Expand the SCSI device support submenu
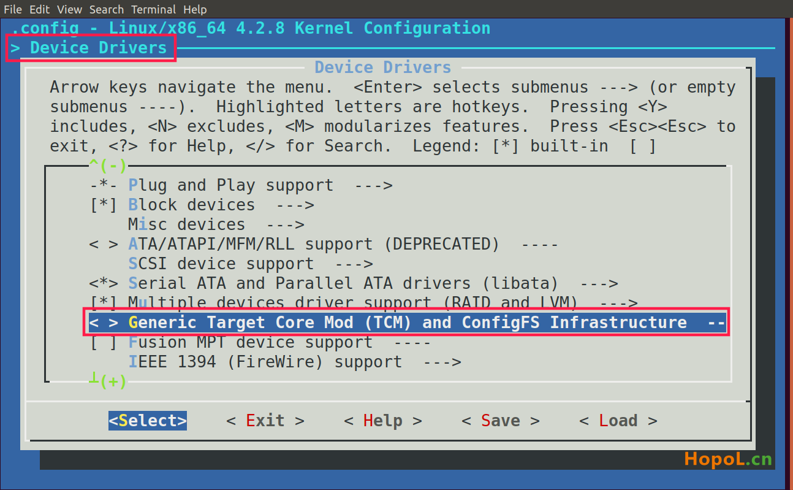This screenshot has width=793, height=490. pos(251,264)
